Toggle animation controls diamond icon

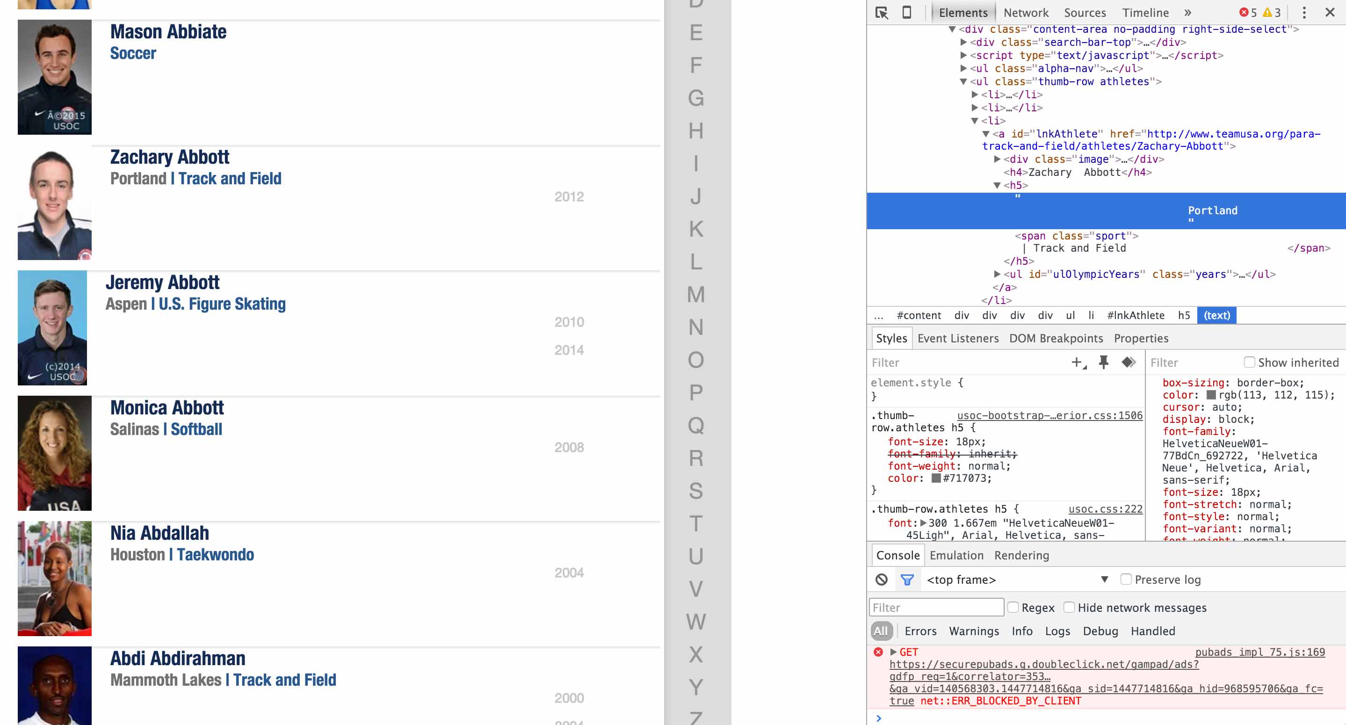coord(1129,362)
